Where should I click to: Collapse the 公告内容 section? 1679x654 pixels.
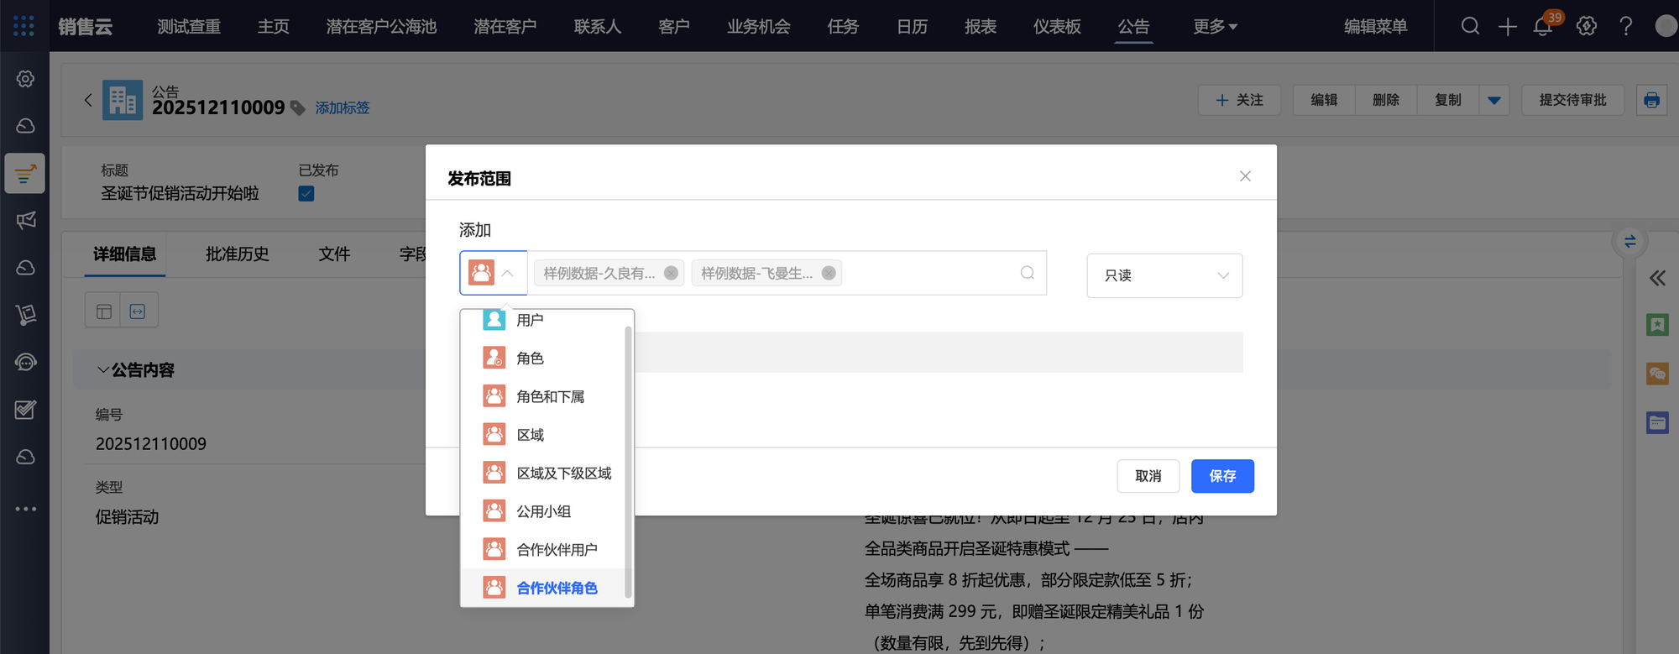[103, 370]
